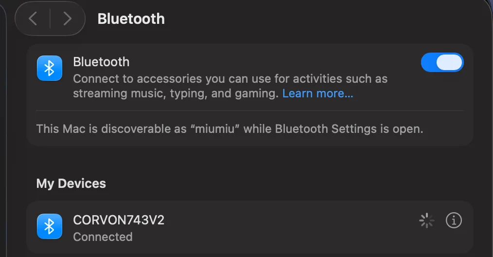Click the Bluetooth page title

(x=131, y=19)
